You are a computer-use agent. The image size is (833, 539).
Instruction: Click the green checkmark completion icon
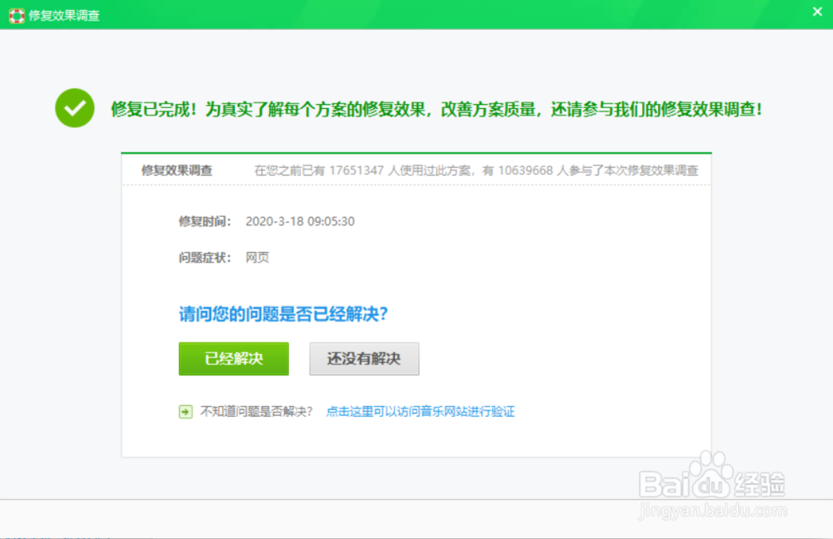[75, 108]
